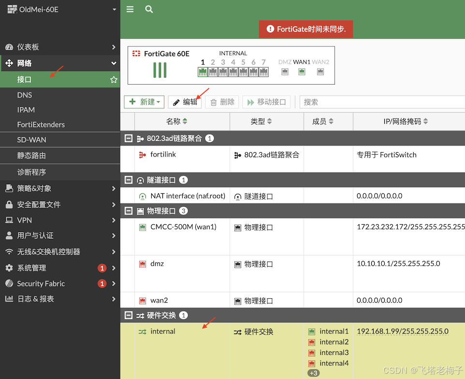This screenshot has height=379, width=465.
Task: Open the search magnifier in top bar
Action: (149, 9)
